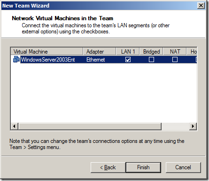Cancel the New Team Wizard
209x181 pixels.
pos(183,167)
